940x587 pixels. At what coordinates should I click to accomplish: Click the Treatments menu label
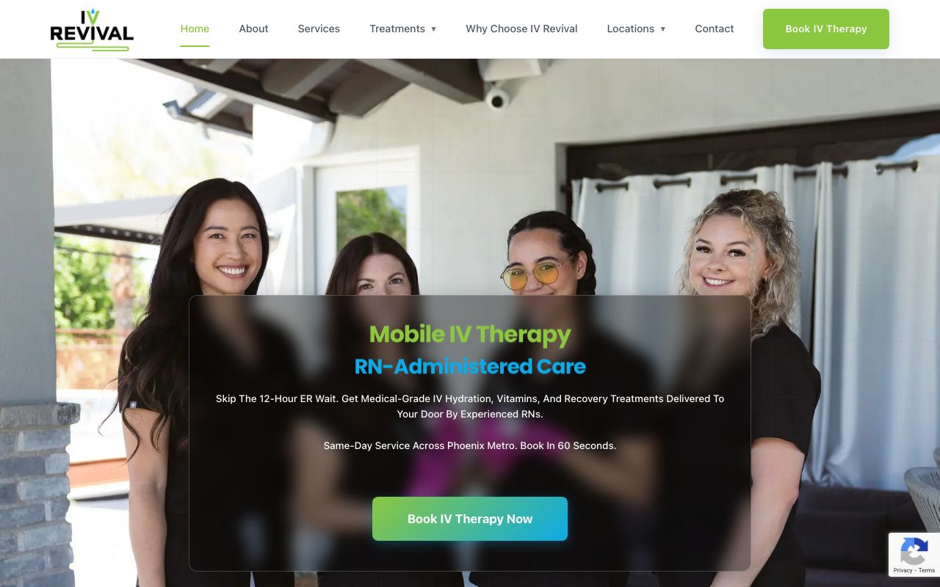click(x=397, y=29)
